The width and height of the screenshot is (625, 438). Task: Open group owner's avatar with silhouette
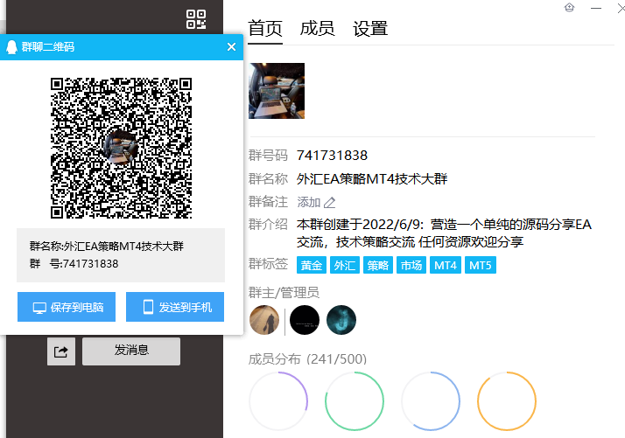(264, 320)
